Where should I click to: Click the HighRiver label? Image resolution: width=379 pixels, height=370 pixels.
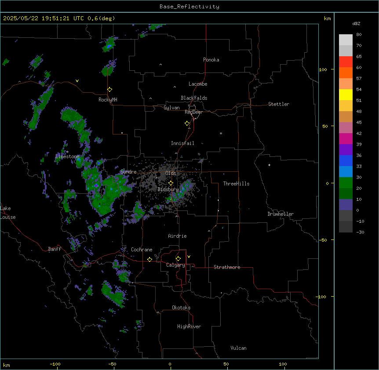[189, 326]
